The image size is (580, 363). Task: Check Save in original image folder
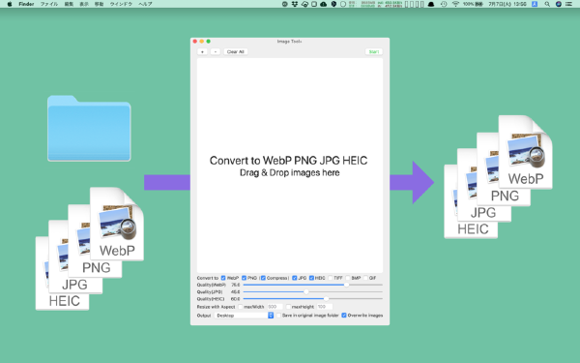click(x=278, y=316)
